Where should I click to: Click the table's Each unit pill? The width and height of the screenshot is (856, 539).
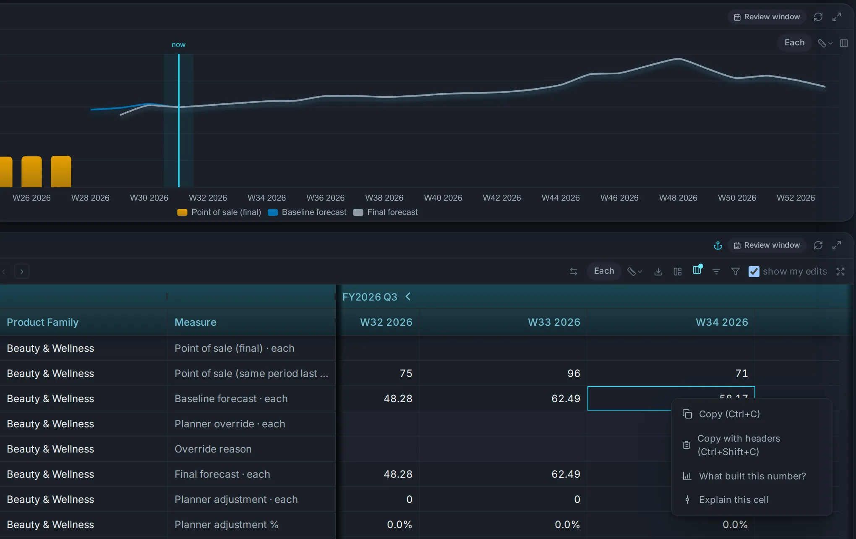pos(604,271)
